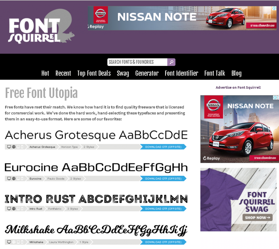Open the Milkshake script font preview image
This screenshot has height=249, width=279.
pyautogui.click(x=96, y=230)
